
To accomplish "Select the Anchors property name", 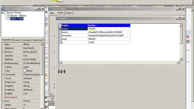I will click(x=9, y=52).
